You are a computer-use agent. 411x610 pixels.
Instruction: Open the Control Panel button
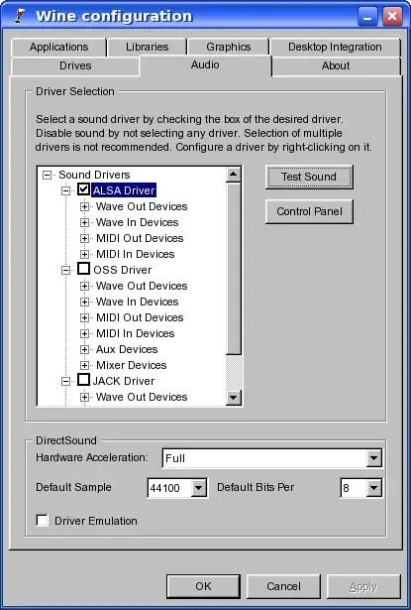pos(309,211)
